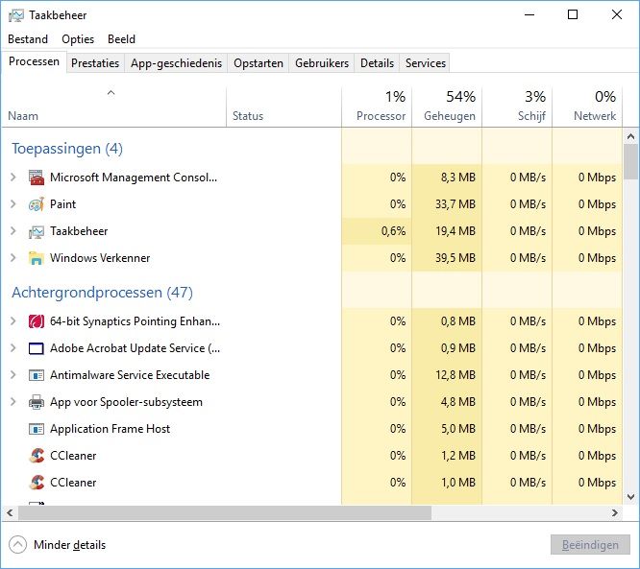
Task: Click the vertical scrollbar down arrow
Action: coord(630,497)
